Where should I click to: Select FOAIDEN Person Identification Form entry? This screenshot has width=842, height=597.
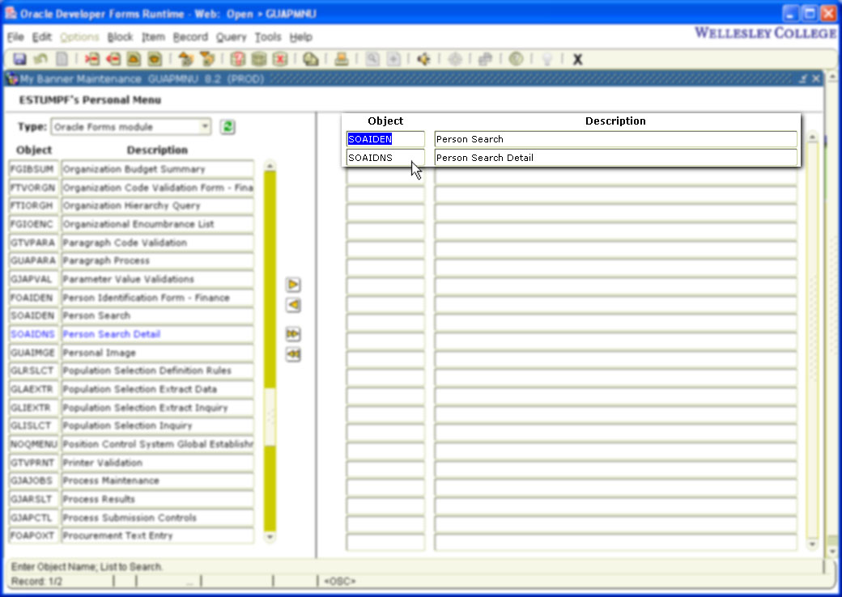tap(131, 297)
